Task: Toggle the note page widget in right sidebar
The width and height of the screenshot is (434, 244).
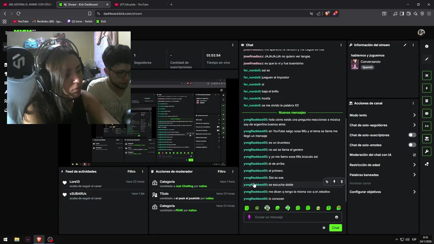Action: pyautogui.click(x=427, y=101)
